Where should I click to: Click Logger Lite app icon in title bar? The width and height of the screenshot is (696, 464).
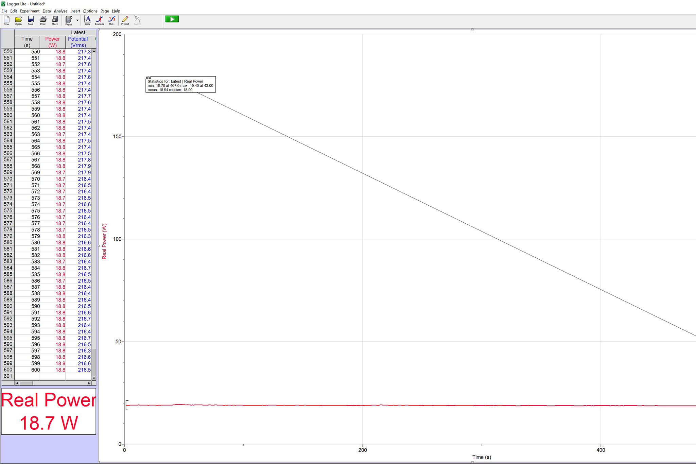click(x=3, y=4)
